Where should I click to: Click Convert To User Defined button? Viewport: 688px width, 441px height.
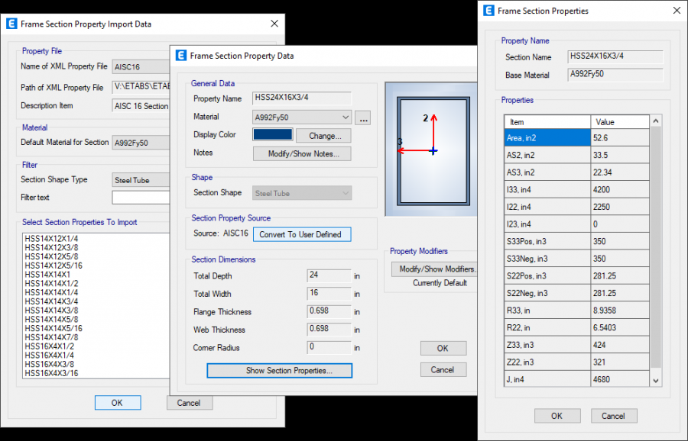[x=301, y=234]
